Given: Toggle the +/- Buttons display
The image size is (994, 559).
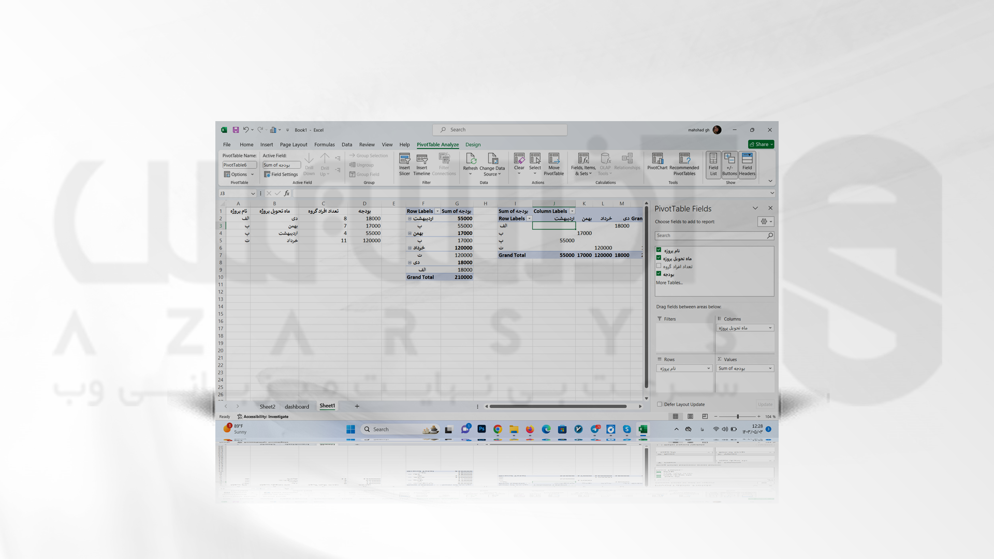Looking at the screenshot, I should 729,165.
